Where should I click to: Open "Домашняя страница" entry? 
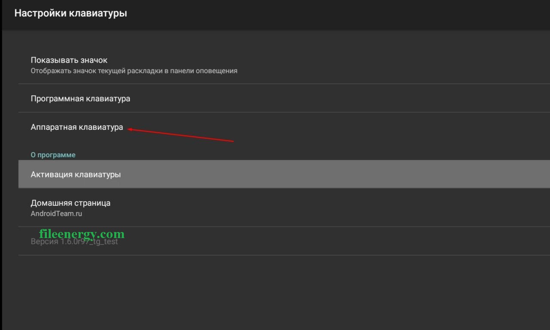(x=284, y=208)
